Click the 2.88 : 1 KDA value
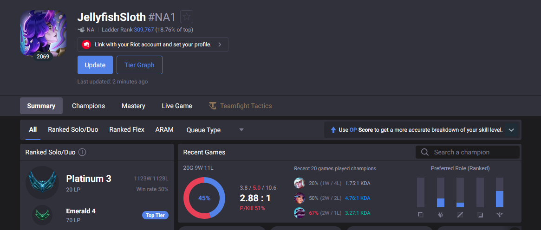Screen dimensions: 541x230 point(255,198)
